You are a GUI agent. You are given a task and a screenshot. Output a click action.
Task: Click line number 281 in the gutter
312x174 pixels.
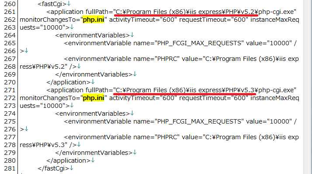point(8,168)
